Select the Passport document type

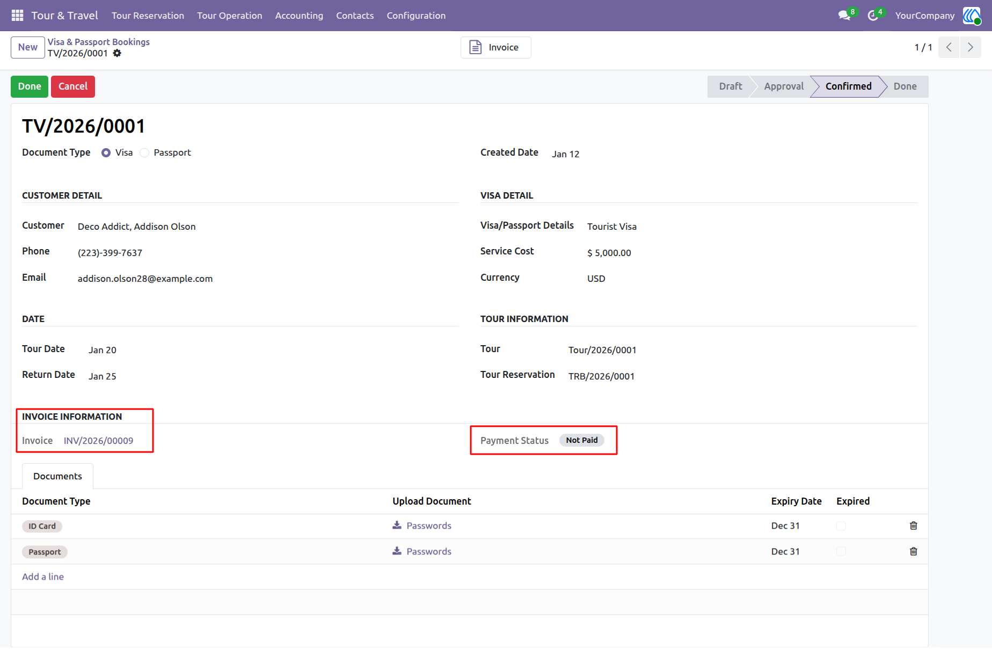click(144, 153)
